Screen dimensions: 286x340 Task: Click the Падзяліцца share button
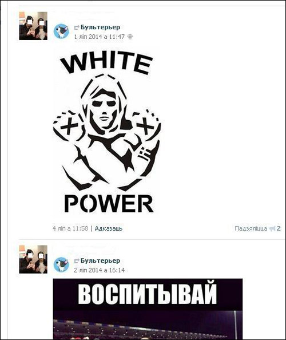(x=251, y=228)
